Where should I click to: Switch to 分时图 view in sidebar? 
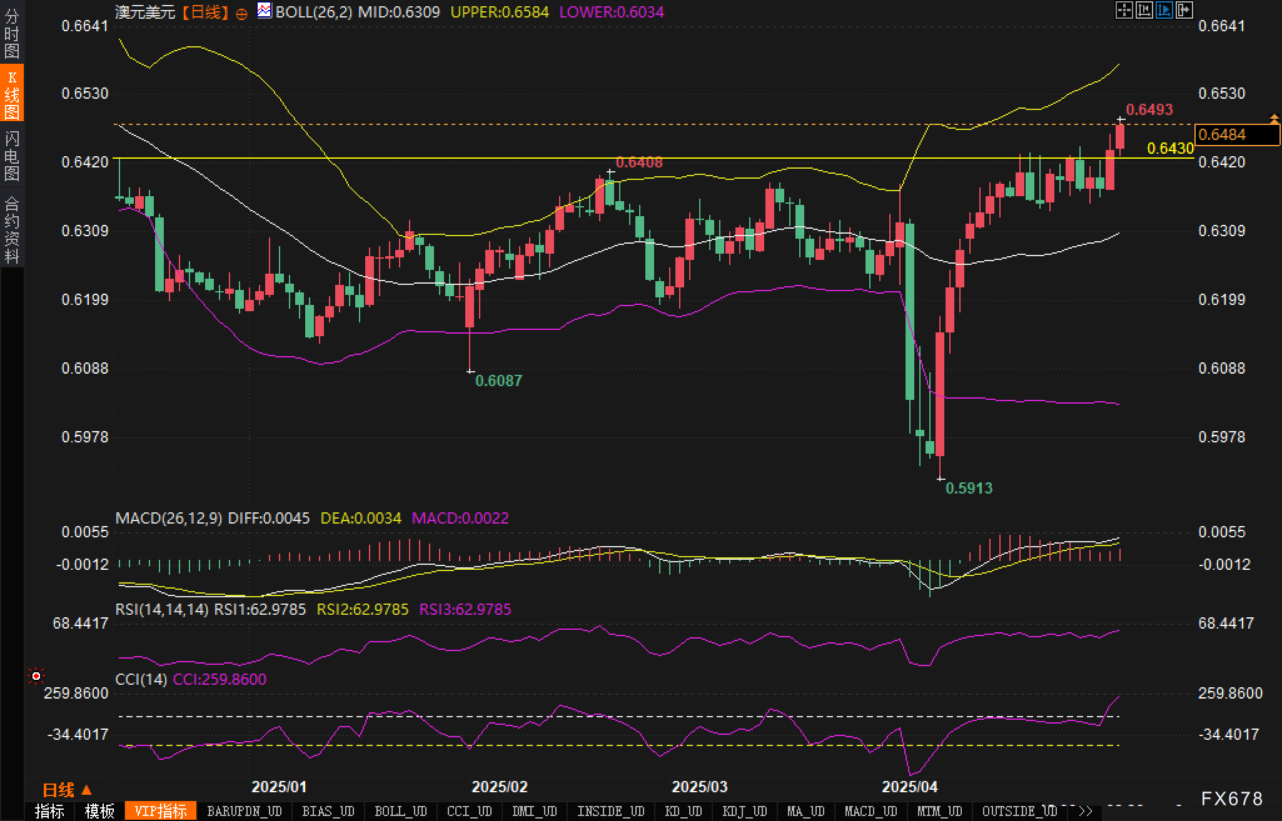(12, 32)
